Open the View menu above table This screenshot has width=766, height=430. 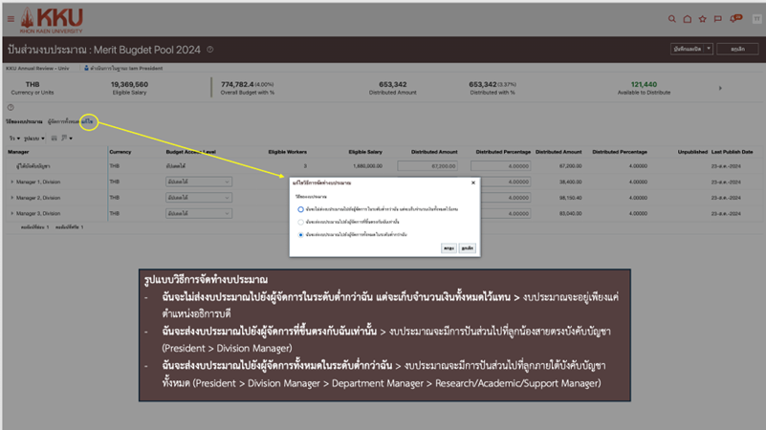[14, 139]
